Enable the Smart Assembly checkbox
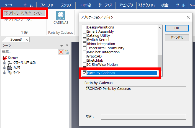Screen dimensions: 195x128 point(84,32)
